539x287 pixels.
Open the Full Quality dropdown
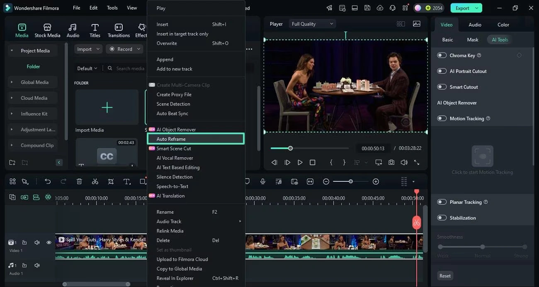click(312, 24)
